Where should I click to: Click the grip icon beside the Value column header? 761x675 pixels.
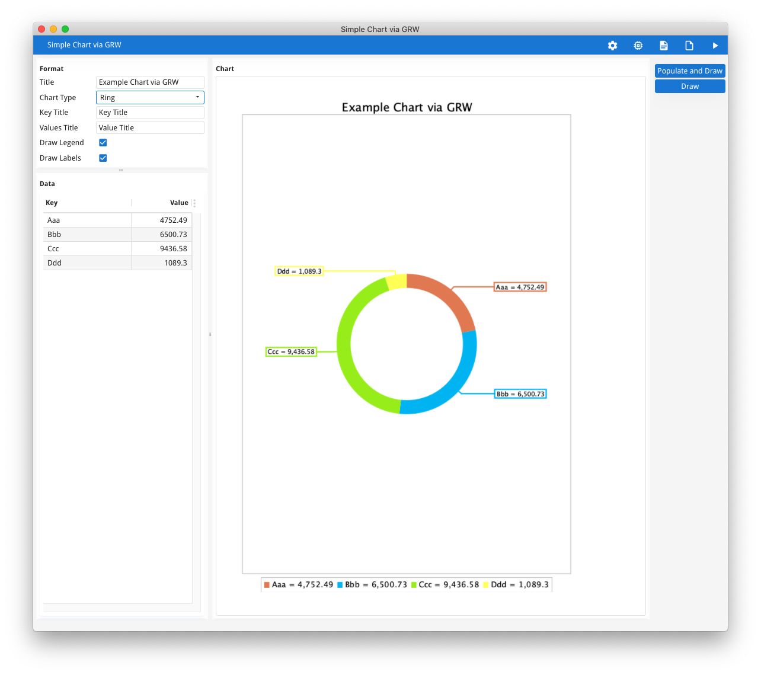pos(194,203)
